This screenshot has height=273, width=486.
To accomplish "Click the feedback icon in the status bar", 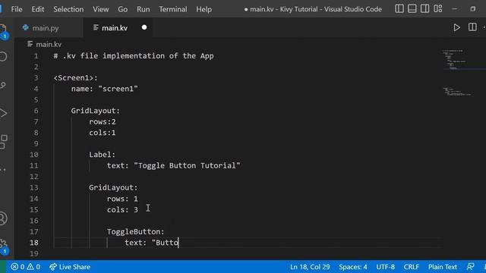I will [x=470, y=266].
